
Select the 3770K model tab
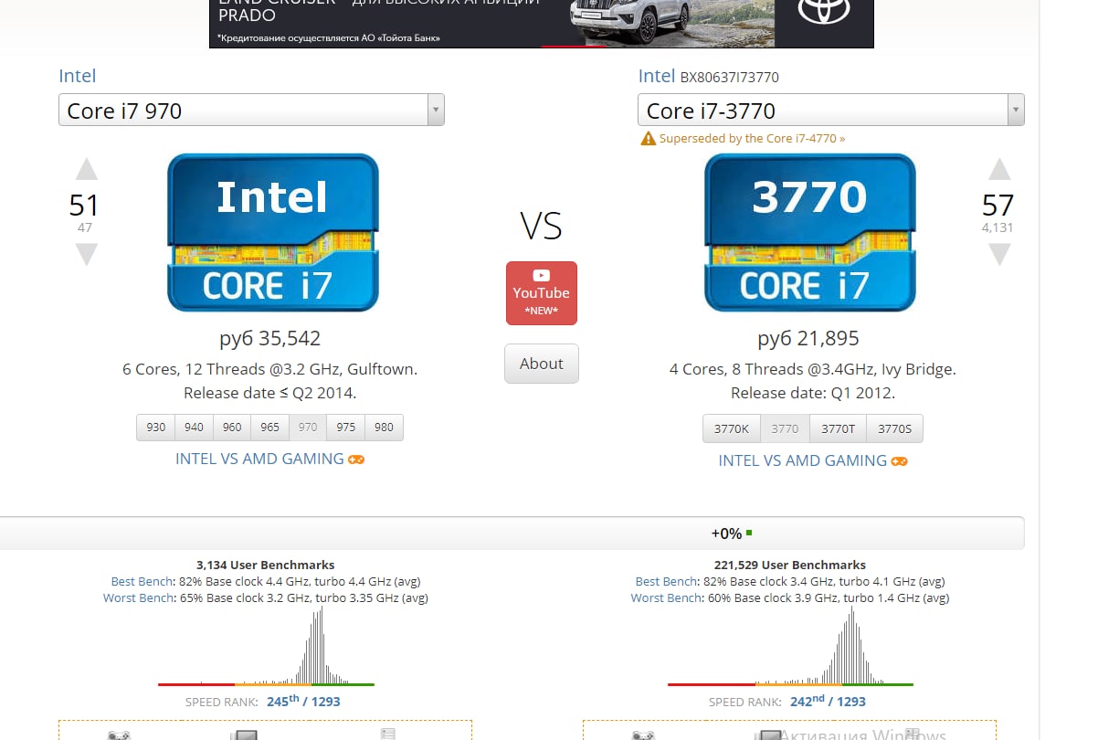pos(731,428)
